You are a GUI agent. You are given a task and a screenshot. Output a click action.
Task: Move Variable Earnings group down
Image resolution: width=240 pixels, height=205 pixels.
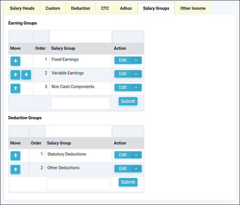pyautogui.click(x=26, y=75)
